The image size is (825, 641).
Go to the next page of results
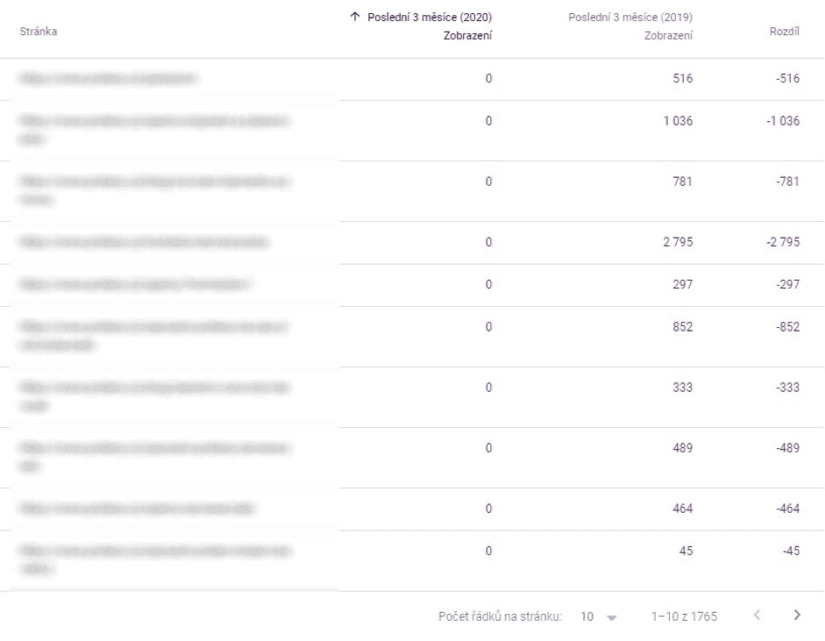point(797,616)
